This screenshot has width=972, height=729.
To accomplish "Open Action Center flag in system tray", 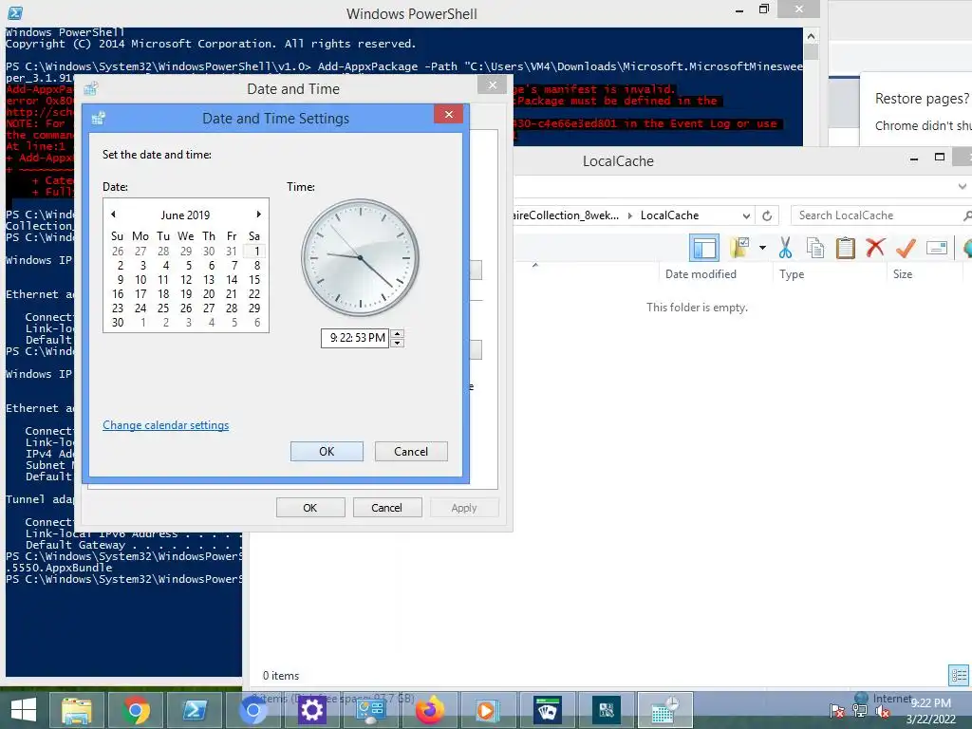I will (836, 711).
